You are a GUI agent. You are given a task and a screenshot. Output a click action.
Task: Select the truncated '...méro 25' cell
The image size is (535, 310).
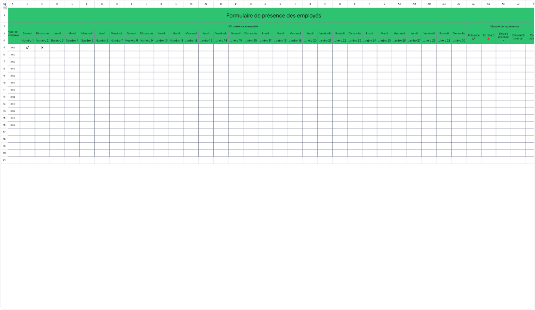click(x=384, y=40)
